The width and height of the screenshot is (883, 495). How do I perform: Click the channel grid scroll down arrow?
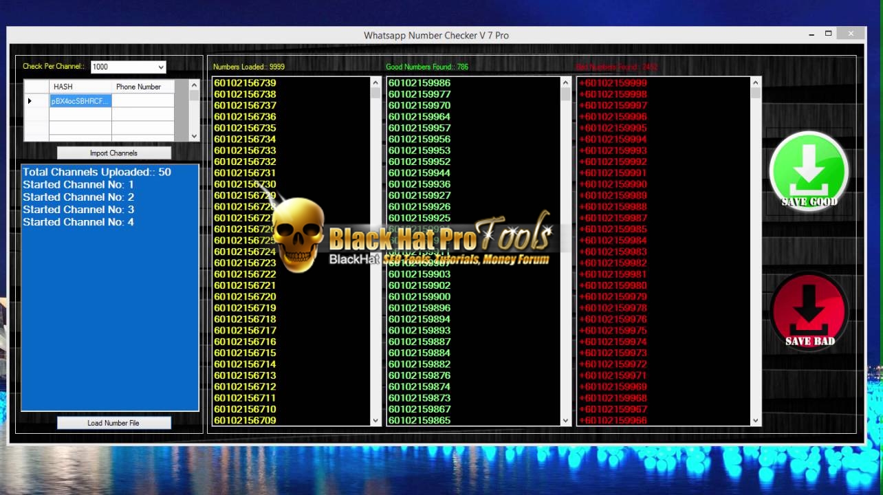tap(194, 136)
